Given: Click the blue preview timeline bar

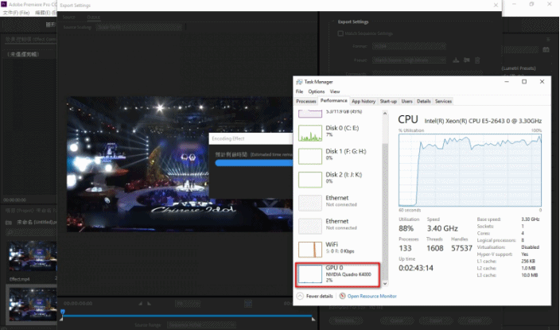Looking at the screenshot, I should tap(187, 316).
